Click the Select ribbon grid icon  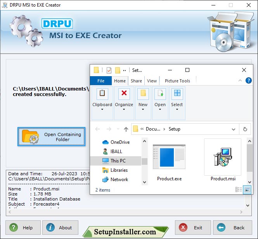(177, 94)
